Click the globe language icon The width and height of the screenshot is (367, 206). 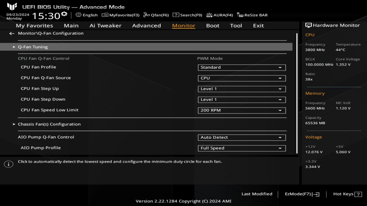[78, 15]
